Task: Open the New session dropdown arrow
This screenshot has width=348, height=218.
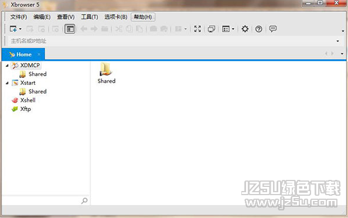Action: pos(20,29)
